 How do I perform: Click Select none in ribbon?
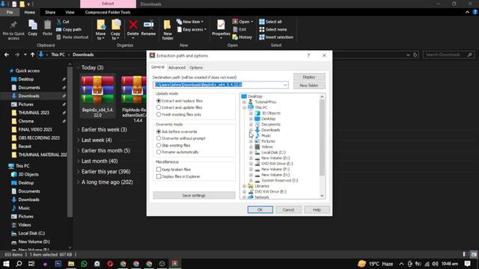(272, 30)
